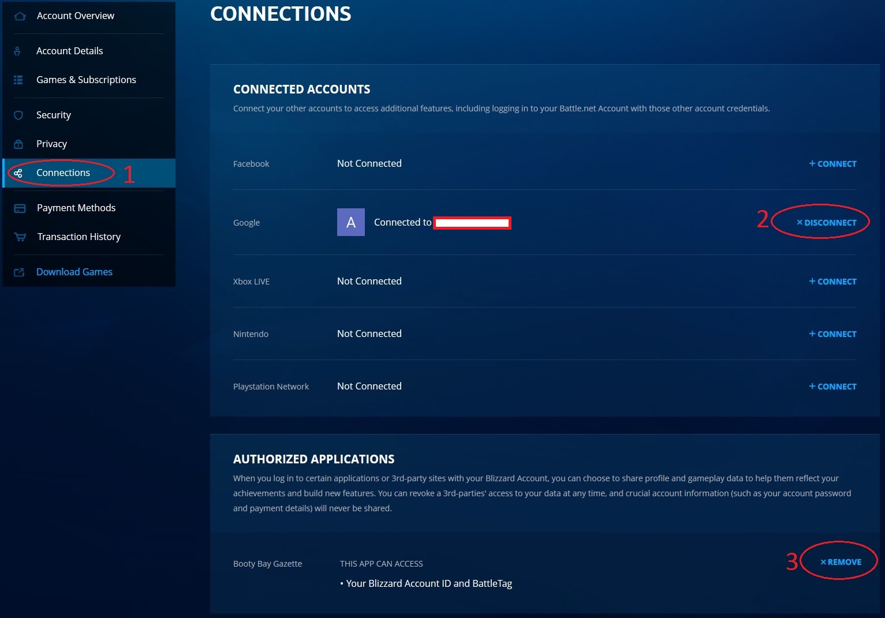Screen dimensions: 885x618
Task: Go to Games & Subscriptions page
Action: (86, 80)
